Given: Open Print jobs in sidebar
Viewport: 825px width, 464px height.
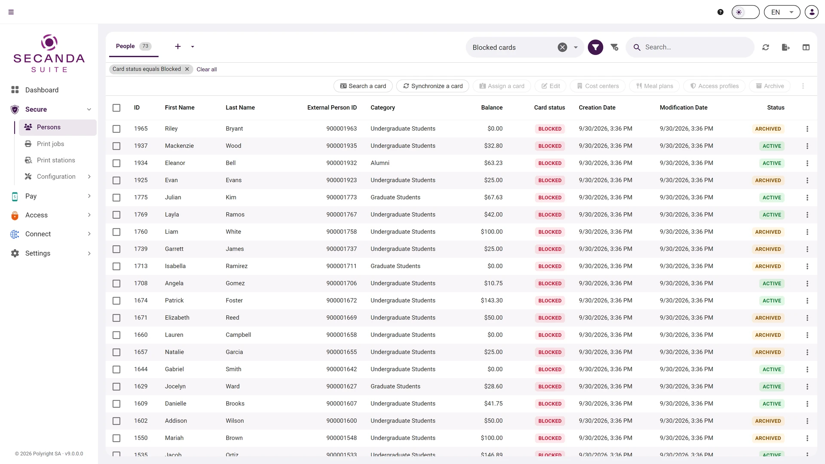Looking at the screenshot, I should click(x=50, y=144).
